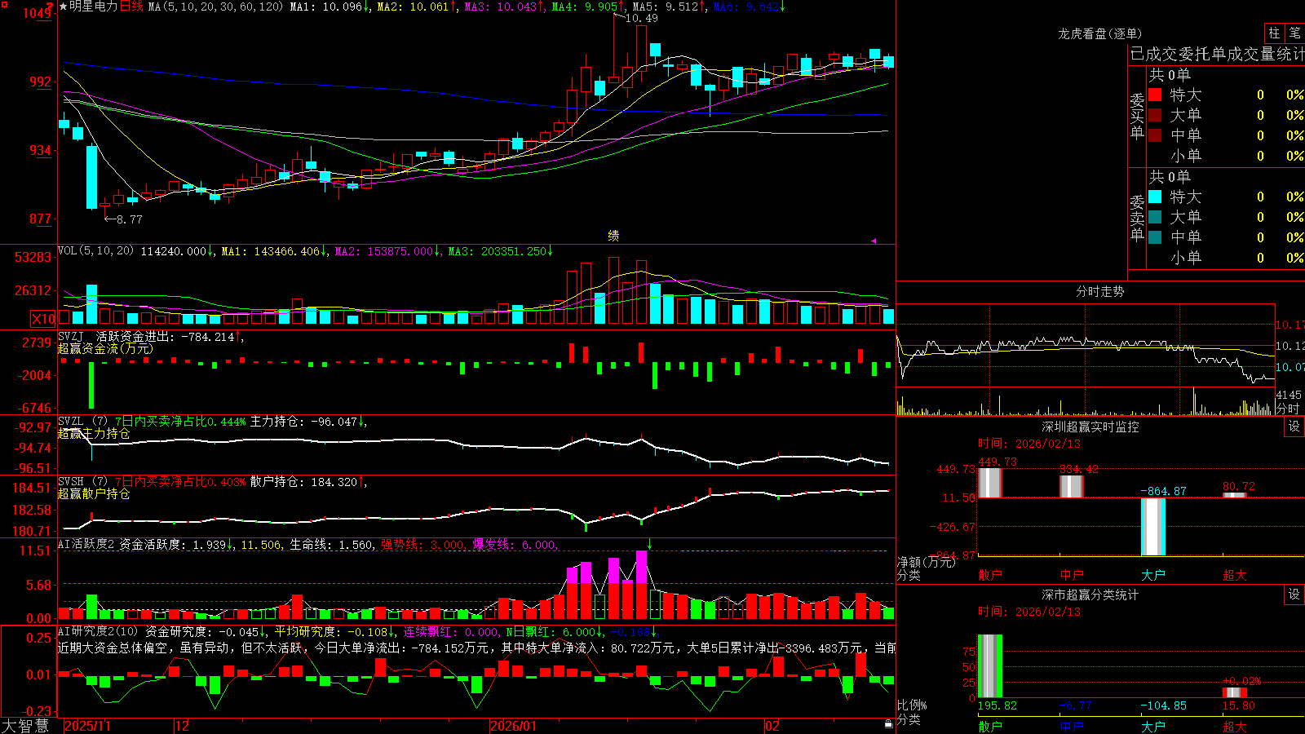Click the cyan 大户 -864.87 bar
1305x734 pixels.
point(1153,527)
